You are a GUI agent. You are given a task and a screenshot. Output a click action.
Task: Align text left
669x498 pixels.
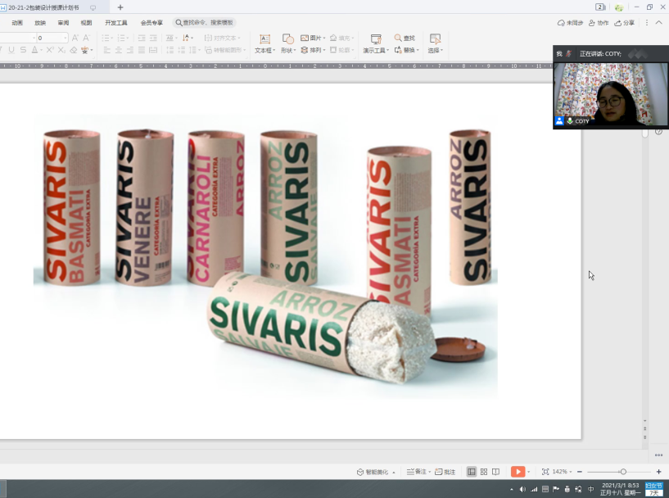[x=106, y=50]
